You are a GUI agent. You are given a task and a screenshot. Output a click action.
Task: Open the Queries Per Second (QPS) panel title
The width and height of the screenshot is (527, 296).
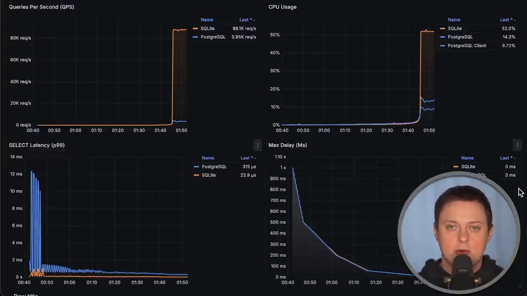point(42,7)
